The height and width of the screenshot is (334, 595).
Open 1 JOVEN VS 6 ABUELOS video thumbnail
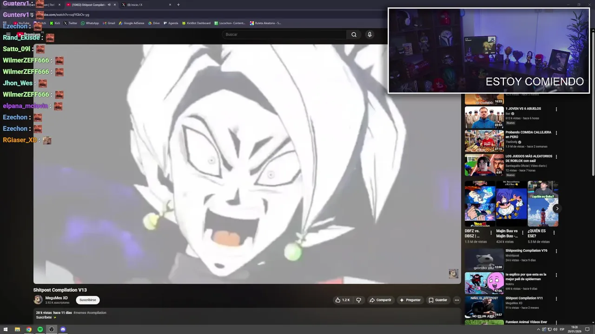(x=484, y=117)
